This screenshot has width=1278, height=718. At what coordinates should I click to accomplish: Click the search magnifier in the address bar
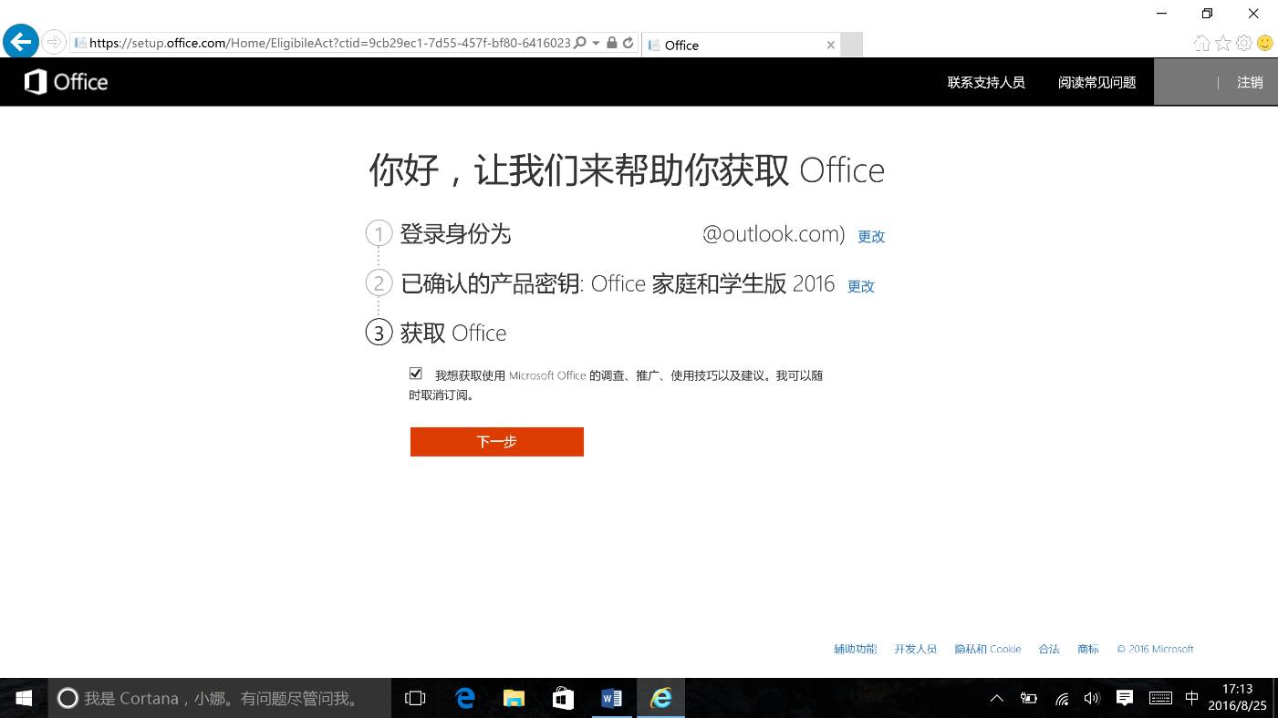(578, 43)
